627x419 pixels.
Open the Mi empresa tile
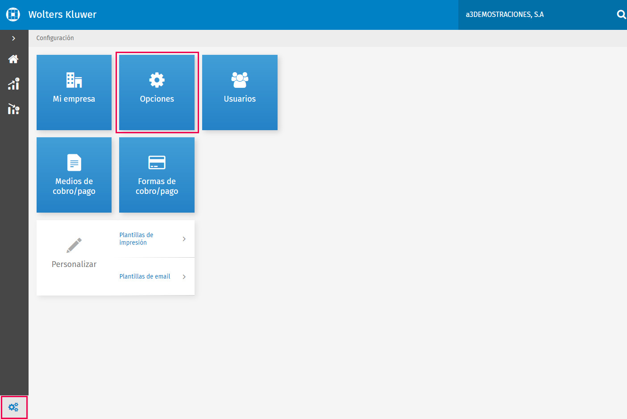tap(74, 92)
